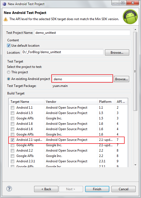Click Platform 2.3.1 cell in Android 2.3.1 row
Viewport: 141px width, 198px height.
(102, 161)
